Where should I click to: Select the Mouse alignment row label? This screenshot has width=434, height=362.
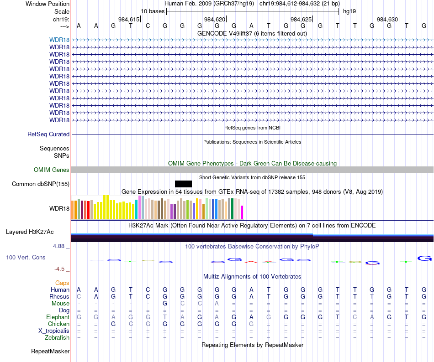coord(60,304)
